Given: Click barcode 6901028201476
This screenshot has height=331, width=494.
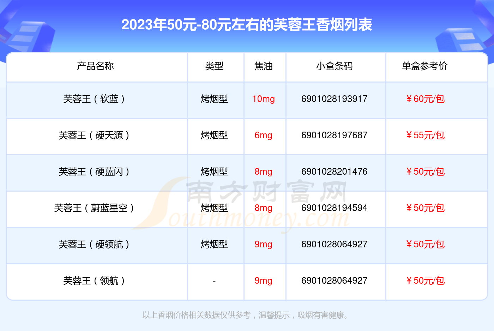Looking at the screenshot, I should 335,171.
